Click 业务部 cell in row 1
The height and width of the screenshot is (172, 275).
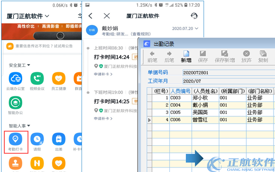(260, 98)
